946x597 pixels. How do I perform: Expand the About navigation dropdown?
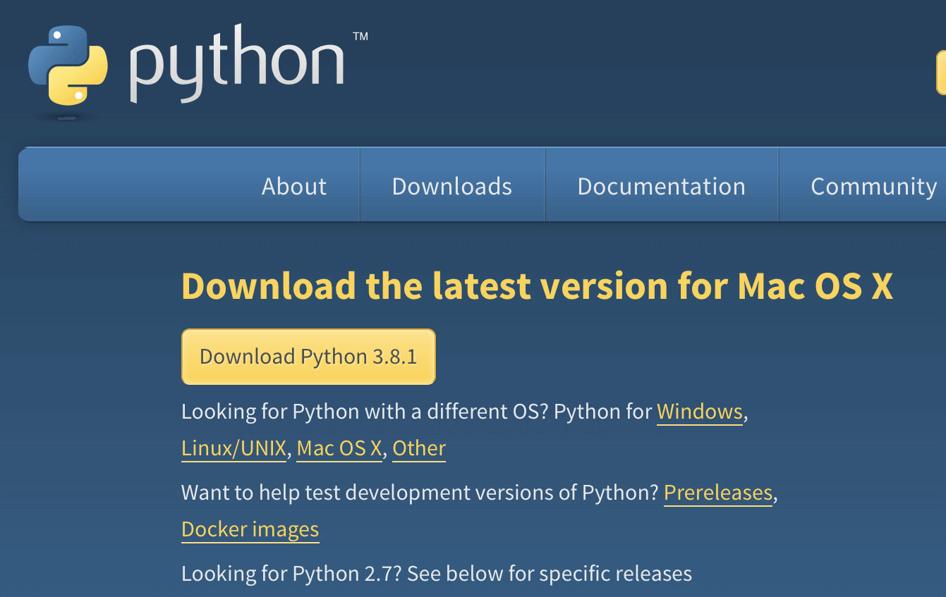[293, 185]
